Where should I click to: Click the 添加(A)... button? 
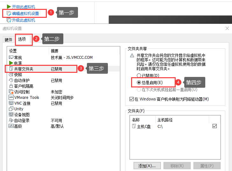(x=147, y=166)
